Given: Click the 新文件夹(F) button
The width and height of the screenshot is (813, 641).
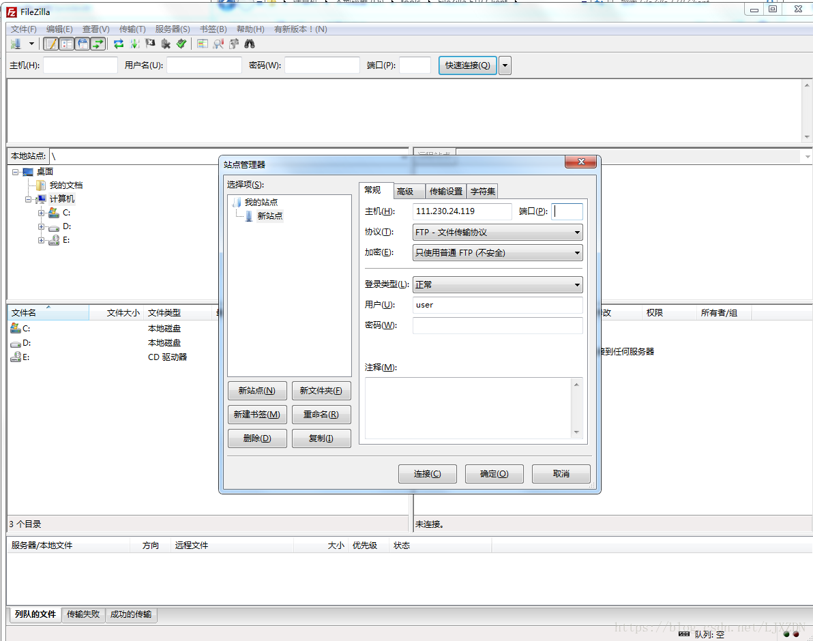Looking at the screenshot, I should (x=321, y=391).
